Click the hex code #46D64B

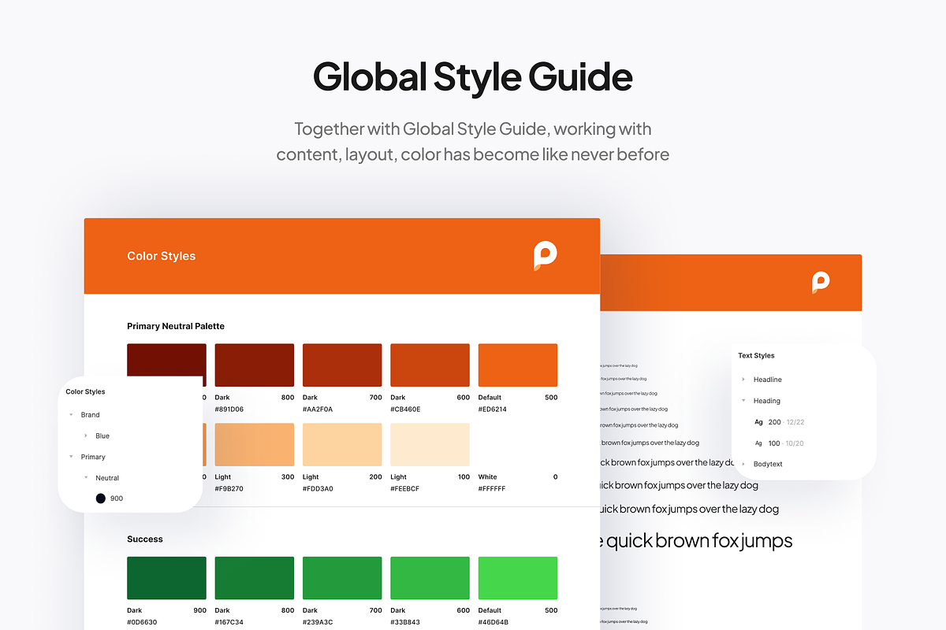[493, 622]
